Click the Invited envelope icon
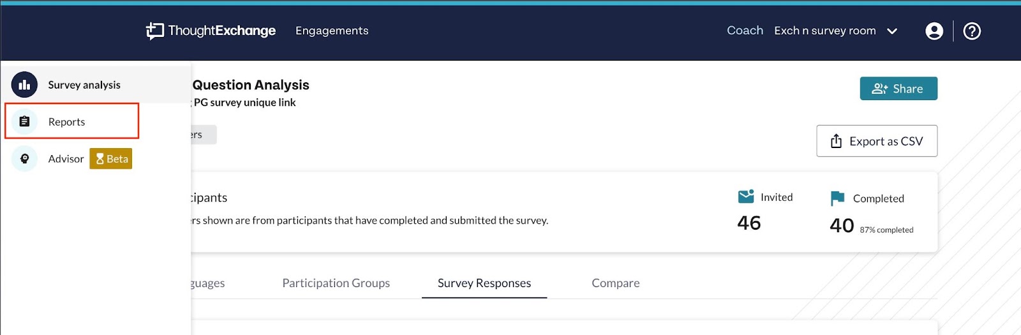1021x335 pixels. pyautogui.click(x=746, y=197)
